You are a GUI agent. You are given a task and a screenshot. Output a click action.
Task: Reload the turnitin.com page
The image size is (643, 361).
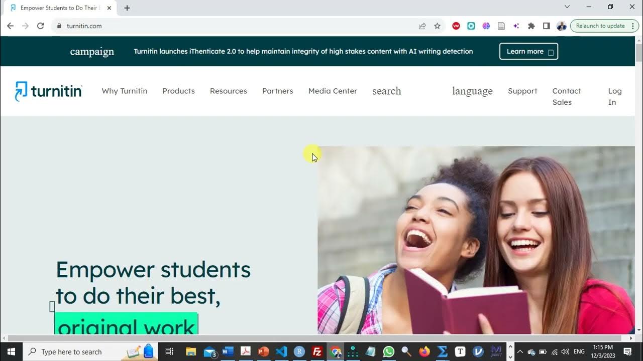click(40, 26)
